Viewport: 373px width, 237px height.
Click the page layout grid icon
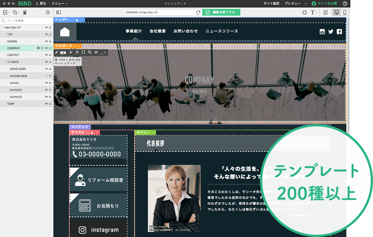tap(326, 12)
